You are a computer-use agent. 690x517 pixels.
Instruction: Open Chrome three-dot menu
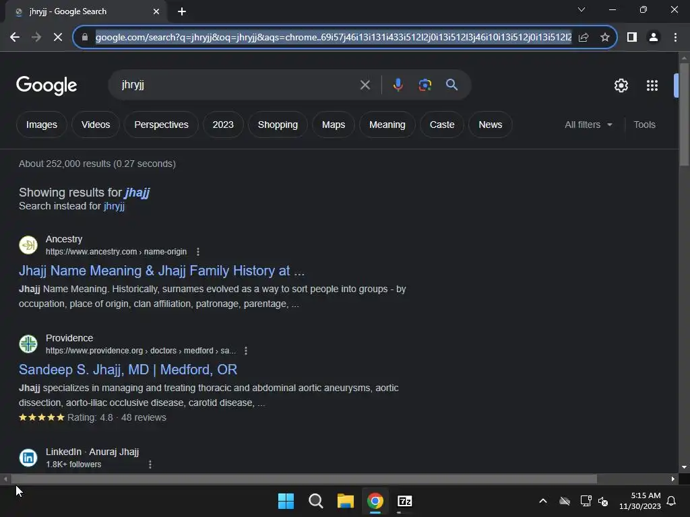675,38
